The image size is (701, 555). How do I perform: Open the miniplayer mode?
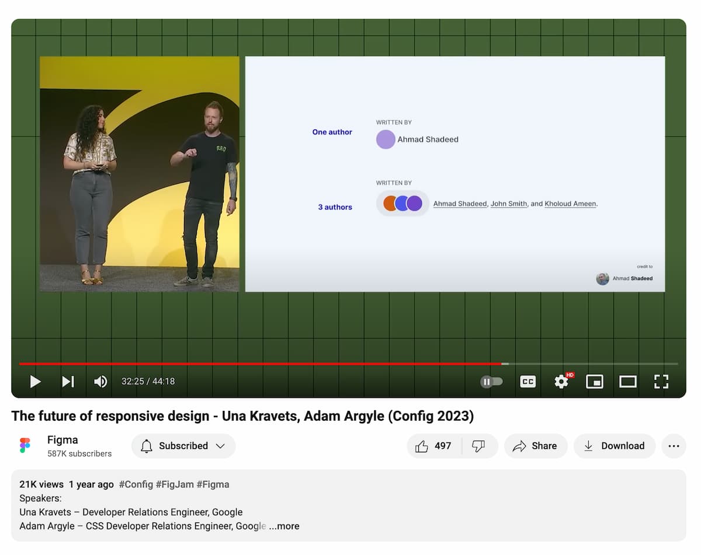pos(594,382)
